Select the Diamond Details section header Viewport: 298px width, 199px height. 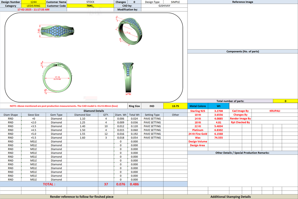pos(94,111)
